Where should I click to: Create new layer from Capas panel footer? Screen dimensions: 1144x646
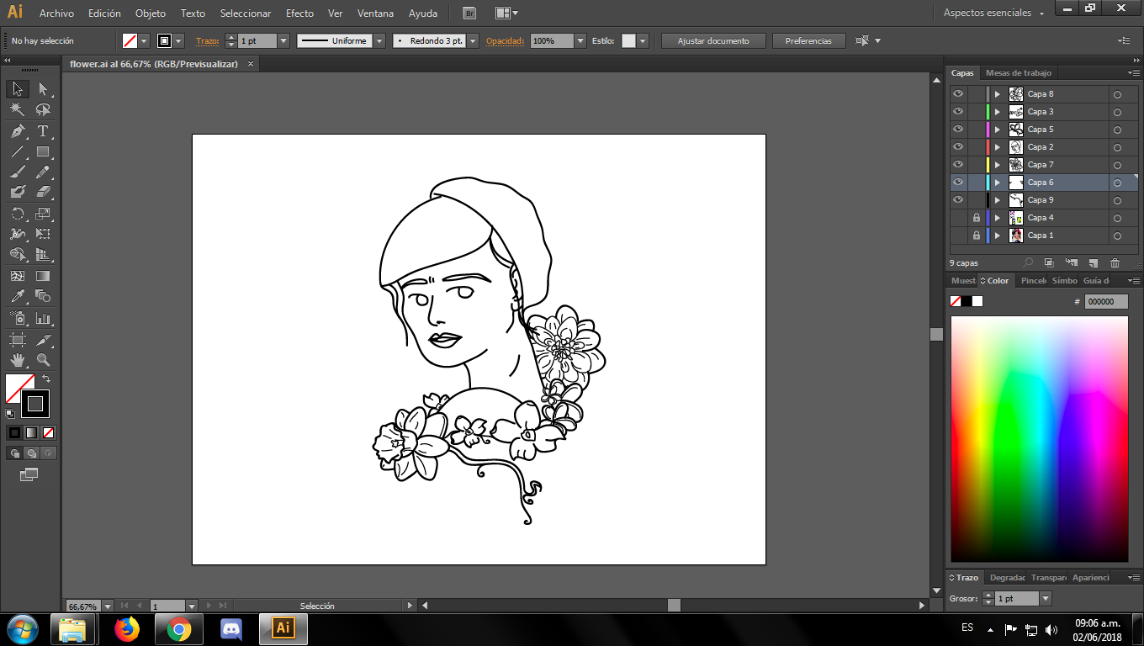(x=1094, y=263)
